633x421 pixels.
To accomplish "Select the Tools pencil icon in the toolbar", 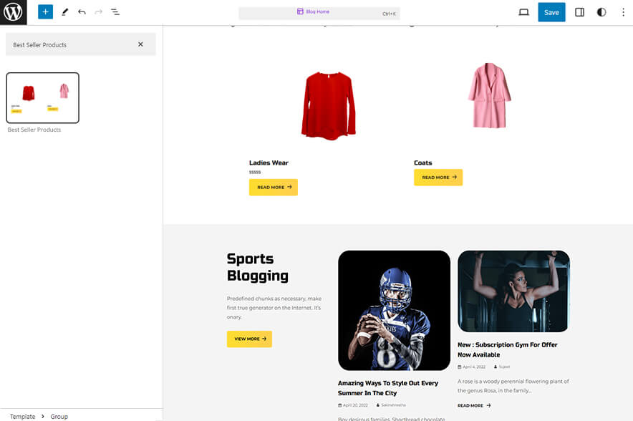I will tap(63, 11).
